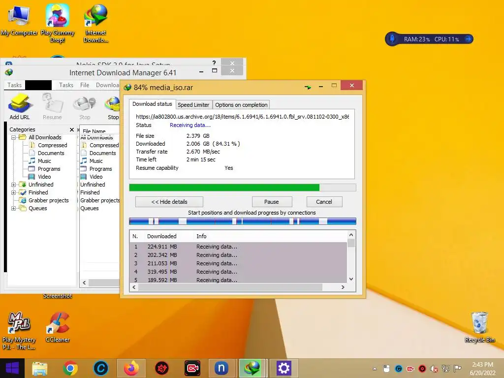Click the Downloaded column header in connections
This screenshot has height=378, width=504.
[161, 236]
